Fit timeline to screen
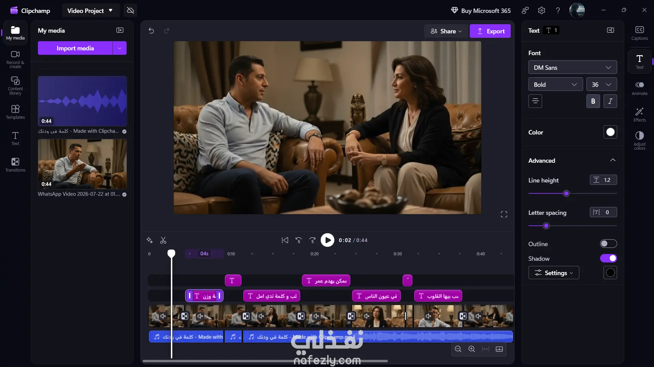This screenshot has height=367, width=654. coord(485,349)
